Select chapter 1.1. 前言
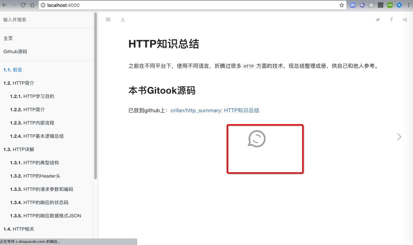The image size is (413, 245). (x=13, y=70)
